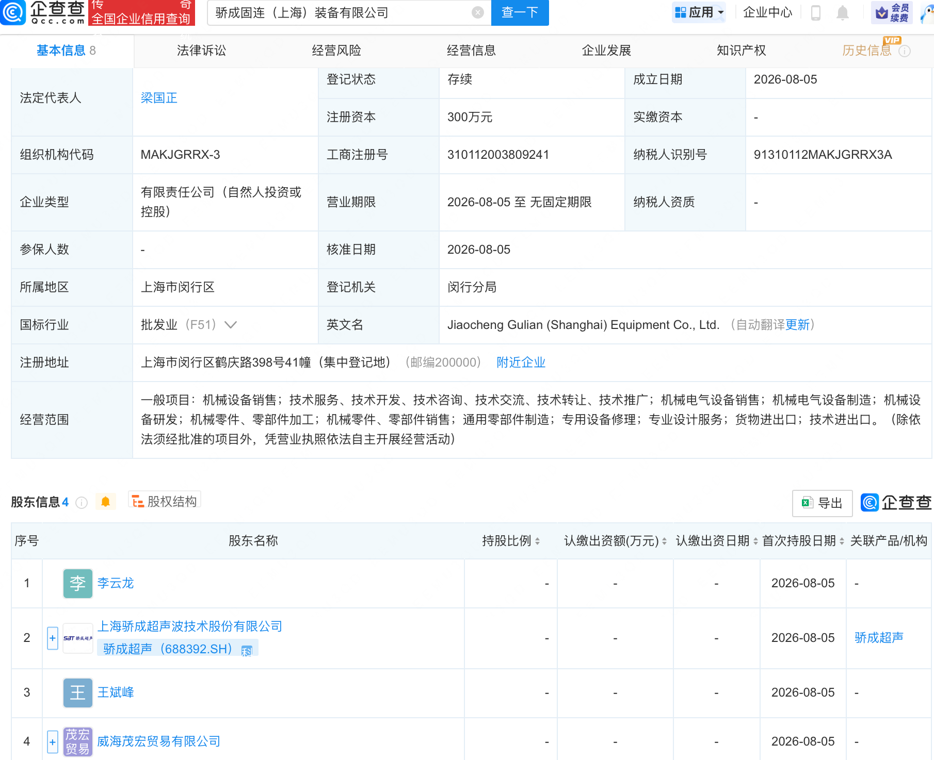Click 导出 export button
Viewport: 934px width, 760px height.
point(822,503)
